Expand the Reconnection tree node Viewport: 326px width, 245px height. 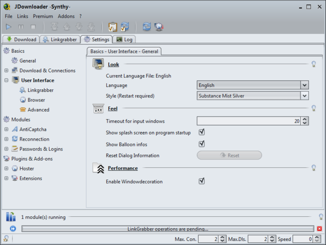coord(7,139)
